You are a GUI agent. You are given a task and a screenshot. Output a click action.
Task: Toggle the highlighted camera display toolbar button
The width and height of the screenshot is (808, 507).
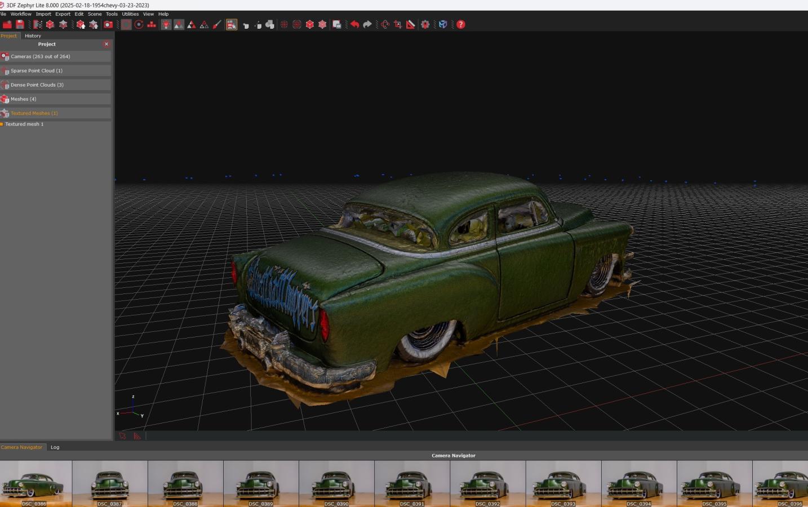click(232, 24)
